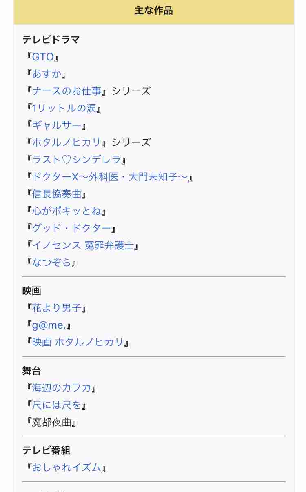Click the ナースのお仕事 link
Screen dimensions: 306x492
67,91
